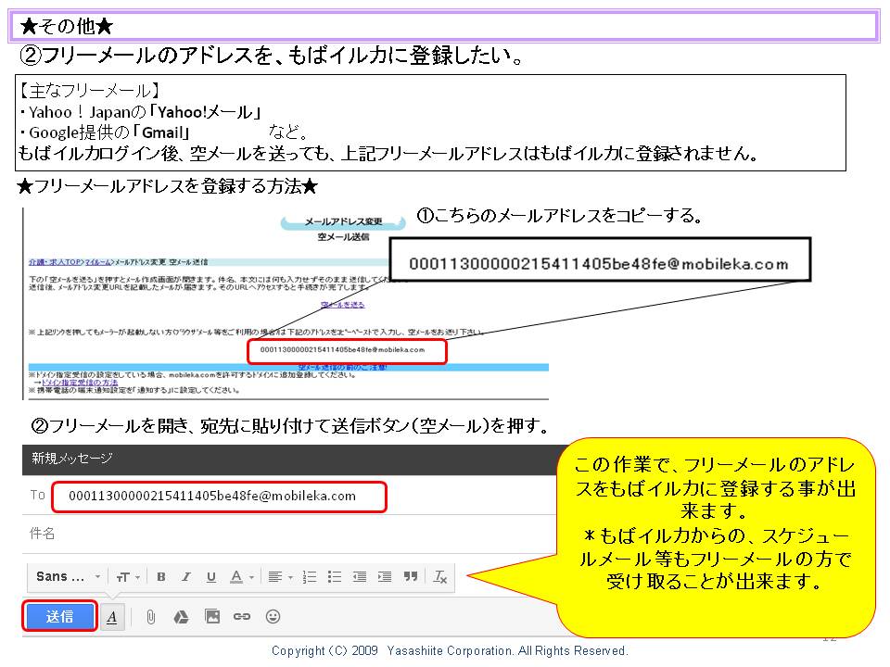Insert a numbered list

311,576
